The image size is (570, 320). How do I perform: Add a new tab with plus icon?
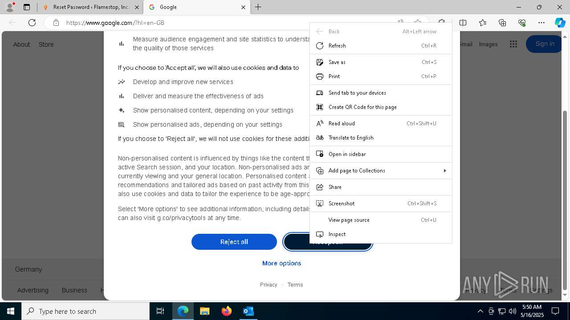(258, 7)
